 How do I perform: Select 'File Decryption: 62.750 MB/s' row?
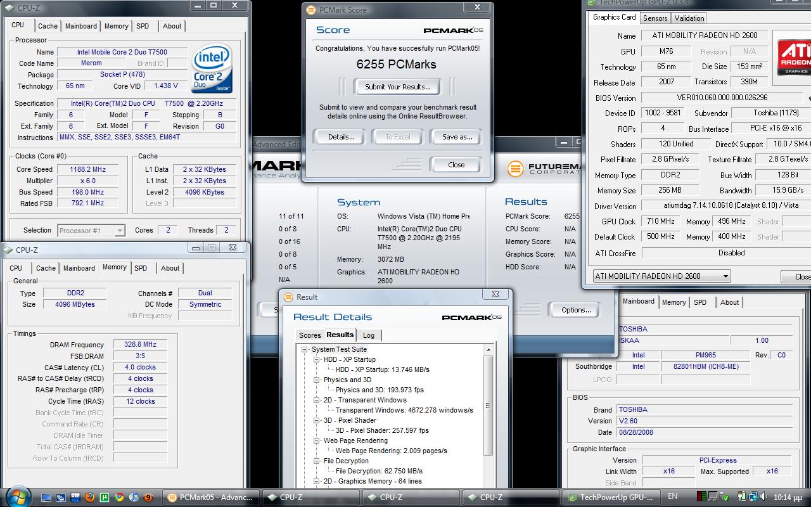point(379,471)
